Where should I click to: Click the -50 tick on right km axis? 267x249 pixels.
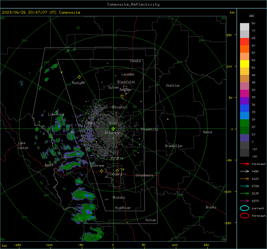click(229, 160)
